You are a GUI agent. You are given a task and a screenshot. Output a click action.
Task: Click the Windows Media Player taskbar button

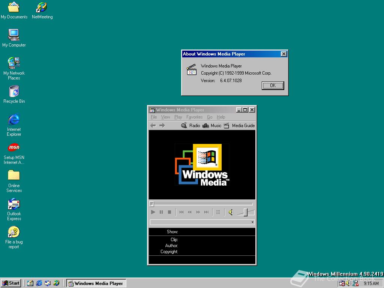(96, 283)
